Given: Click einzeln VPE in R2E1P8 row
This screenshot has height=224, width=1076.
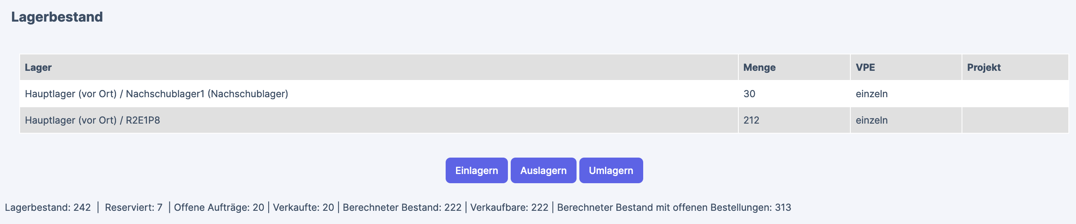Looking at the screenshot, I should click(x=871, y=120).
